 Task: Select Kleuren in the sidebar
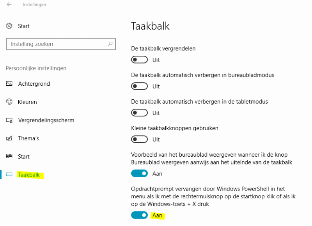click(x=27, y=102)
